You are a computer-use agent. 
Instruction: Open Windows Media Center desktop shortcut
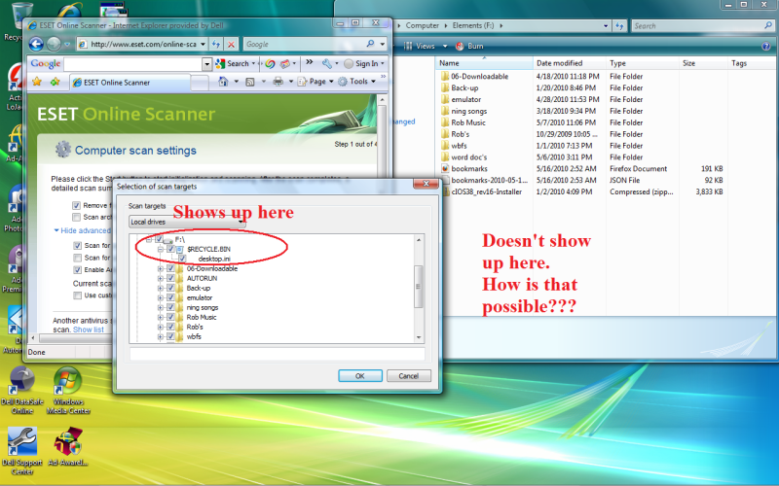click(68, 391)
